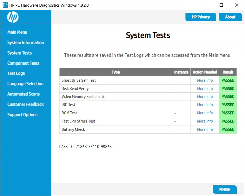This screenshot has height=196, width=245.
Task: Select System Tests in the sidebar
Action: (19, 53)
